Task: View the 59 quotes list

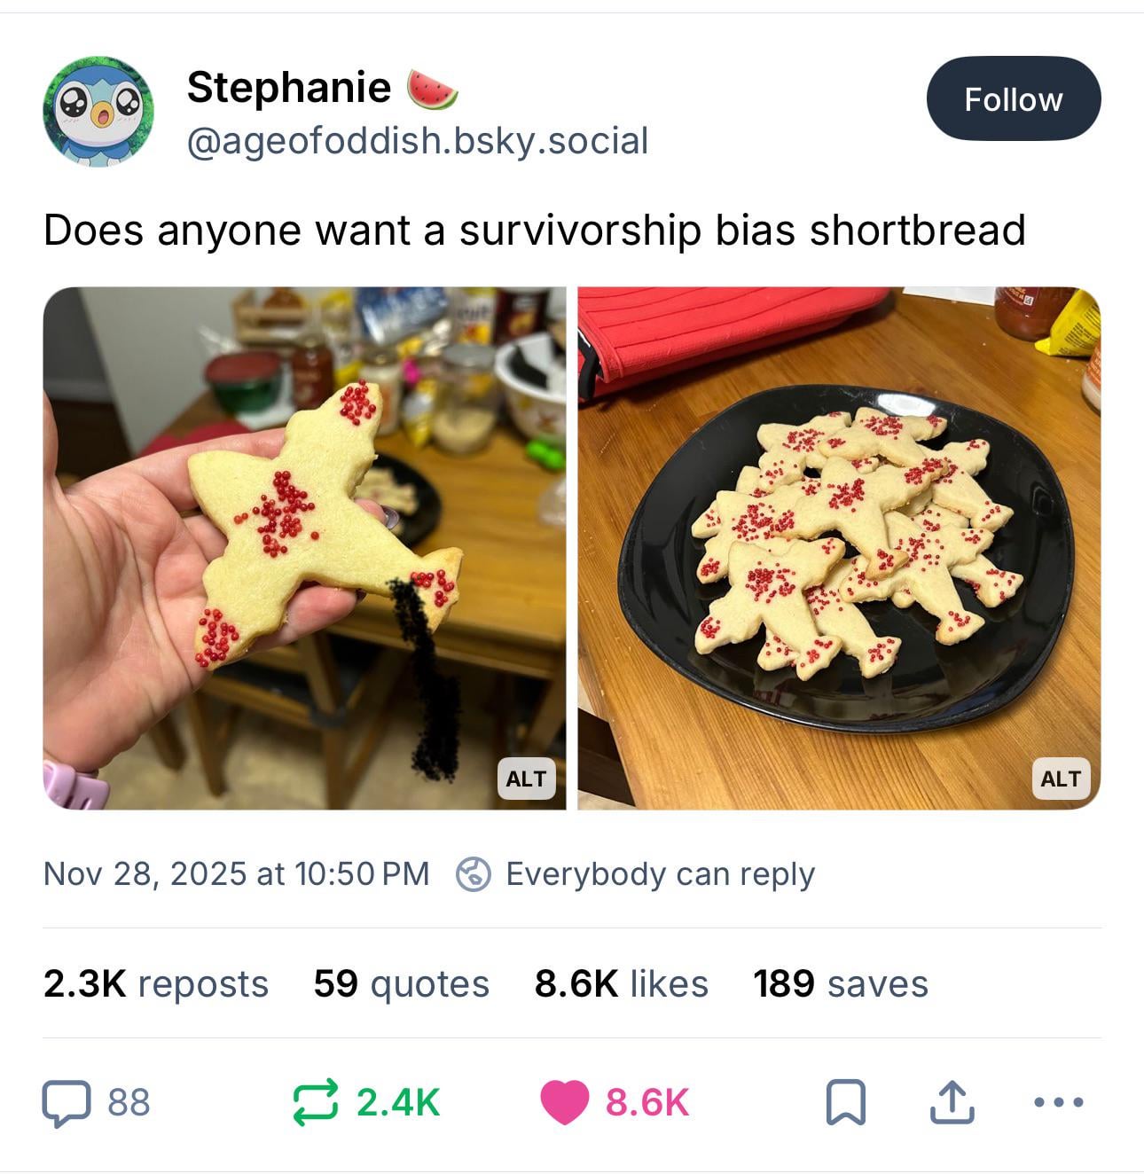Action: pos(401,983)
